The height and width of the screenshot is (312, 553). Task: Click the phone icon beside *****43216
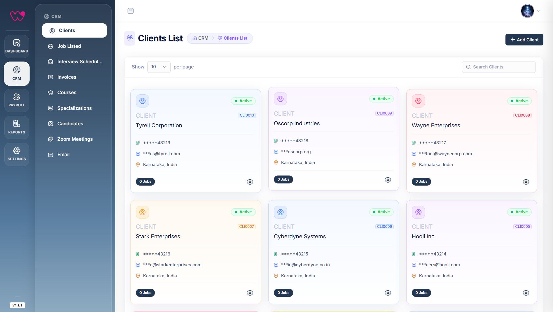pyautogui.click(x=138, y=254)
